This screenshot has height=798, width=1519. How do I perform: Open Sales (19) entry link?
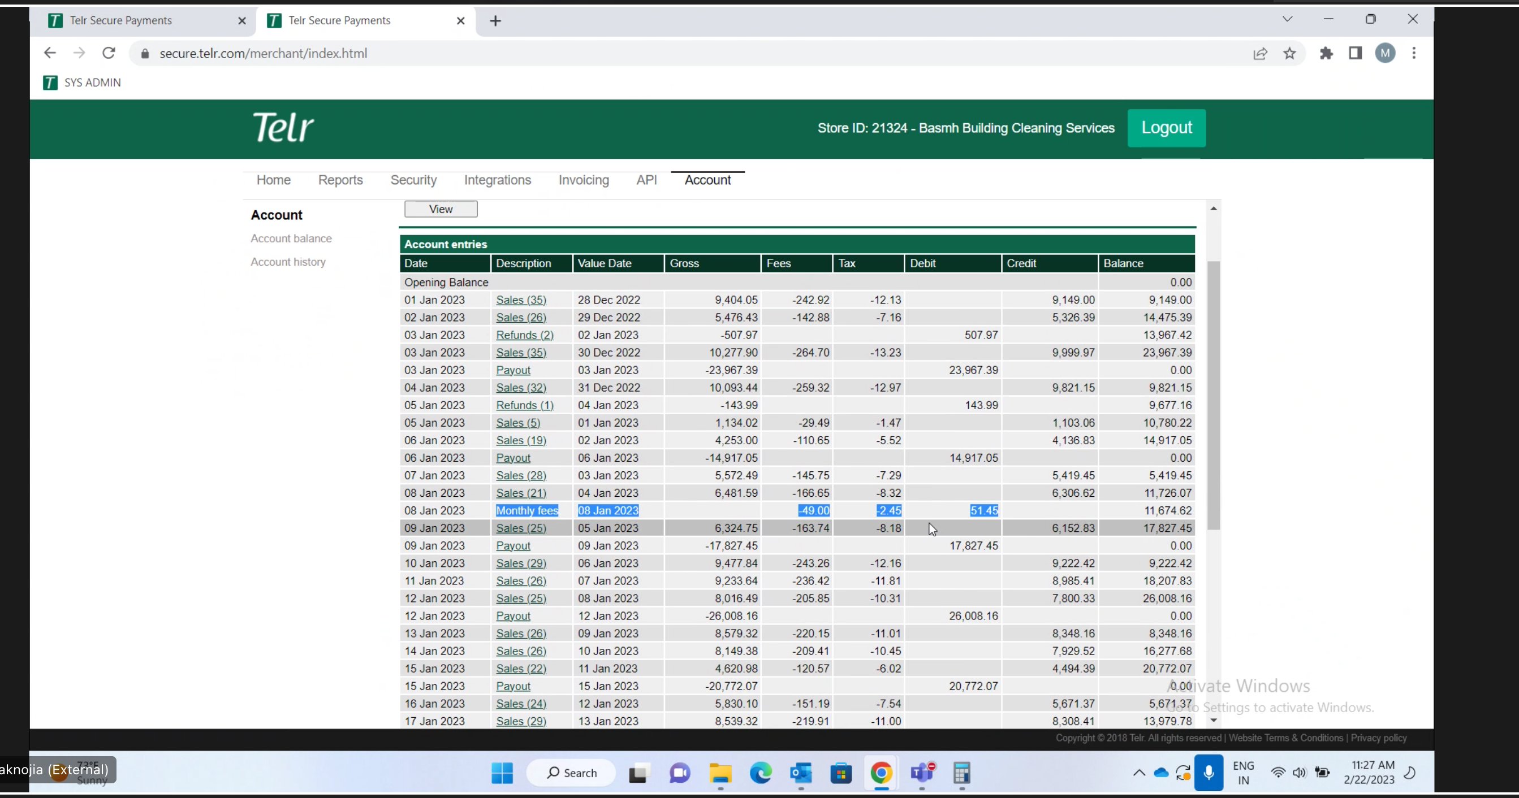point(521,440)
